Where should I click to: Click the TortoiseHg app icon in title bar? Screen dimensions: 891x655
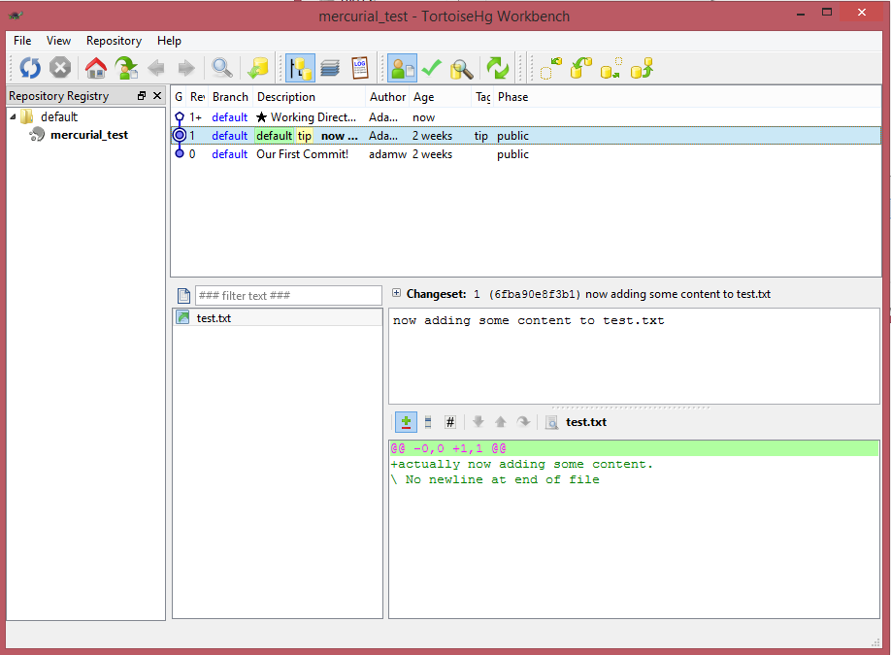click(16, 16)
